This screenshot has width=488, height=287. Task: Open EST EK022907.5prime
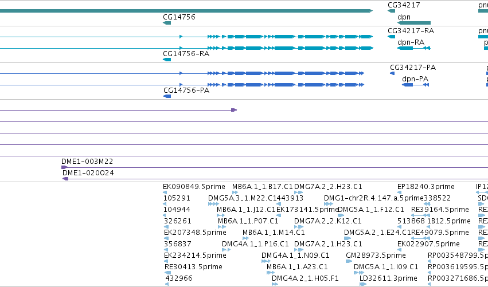428,244
